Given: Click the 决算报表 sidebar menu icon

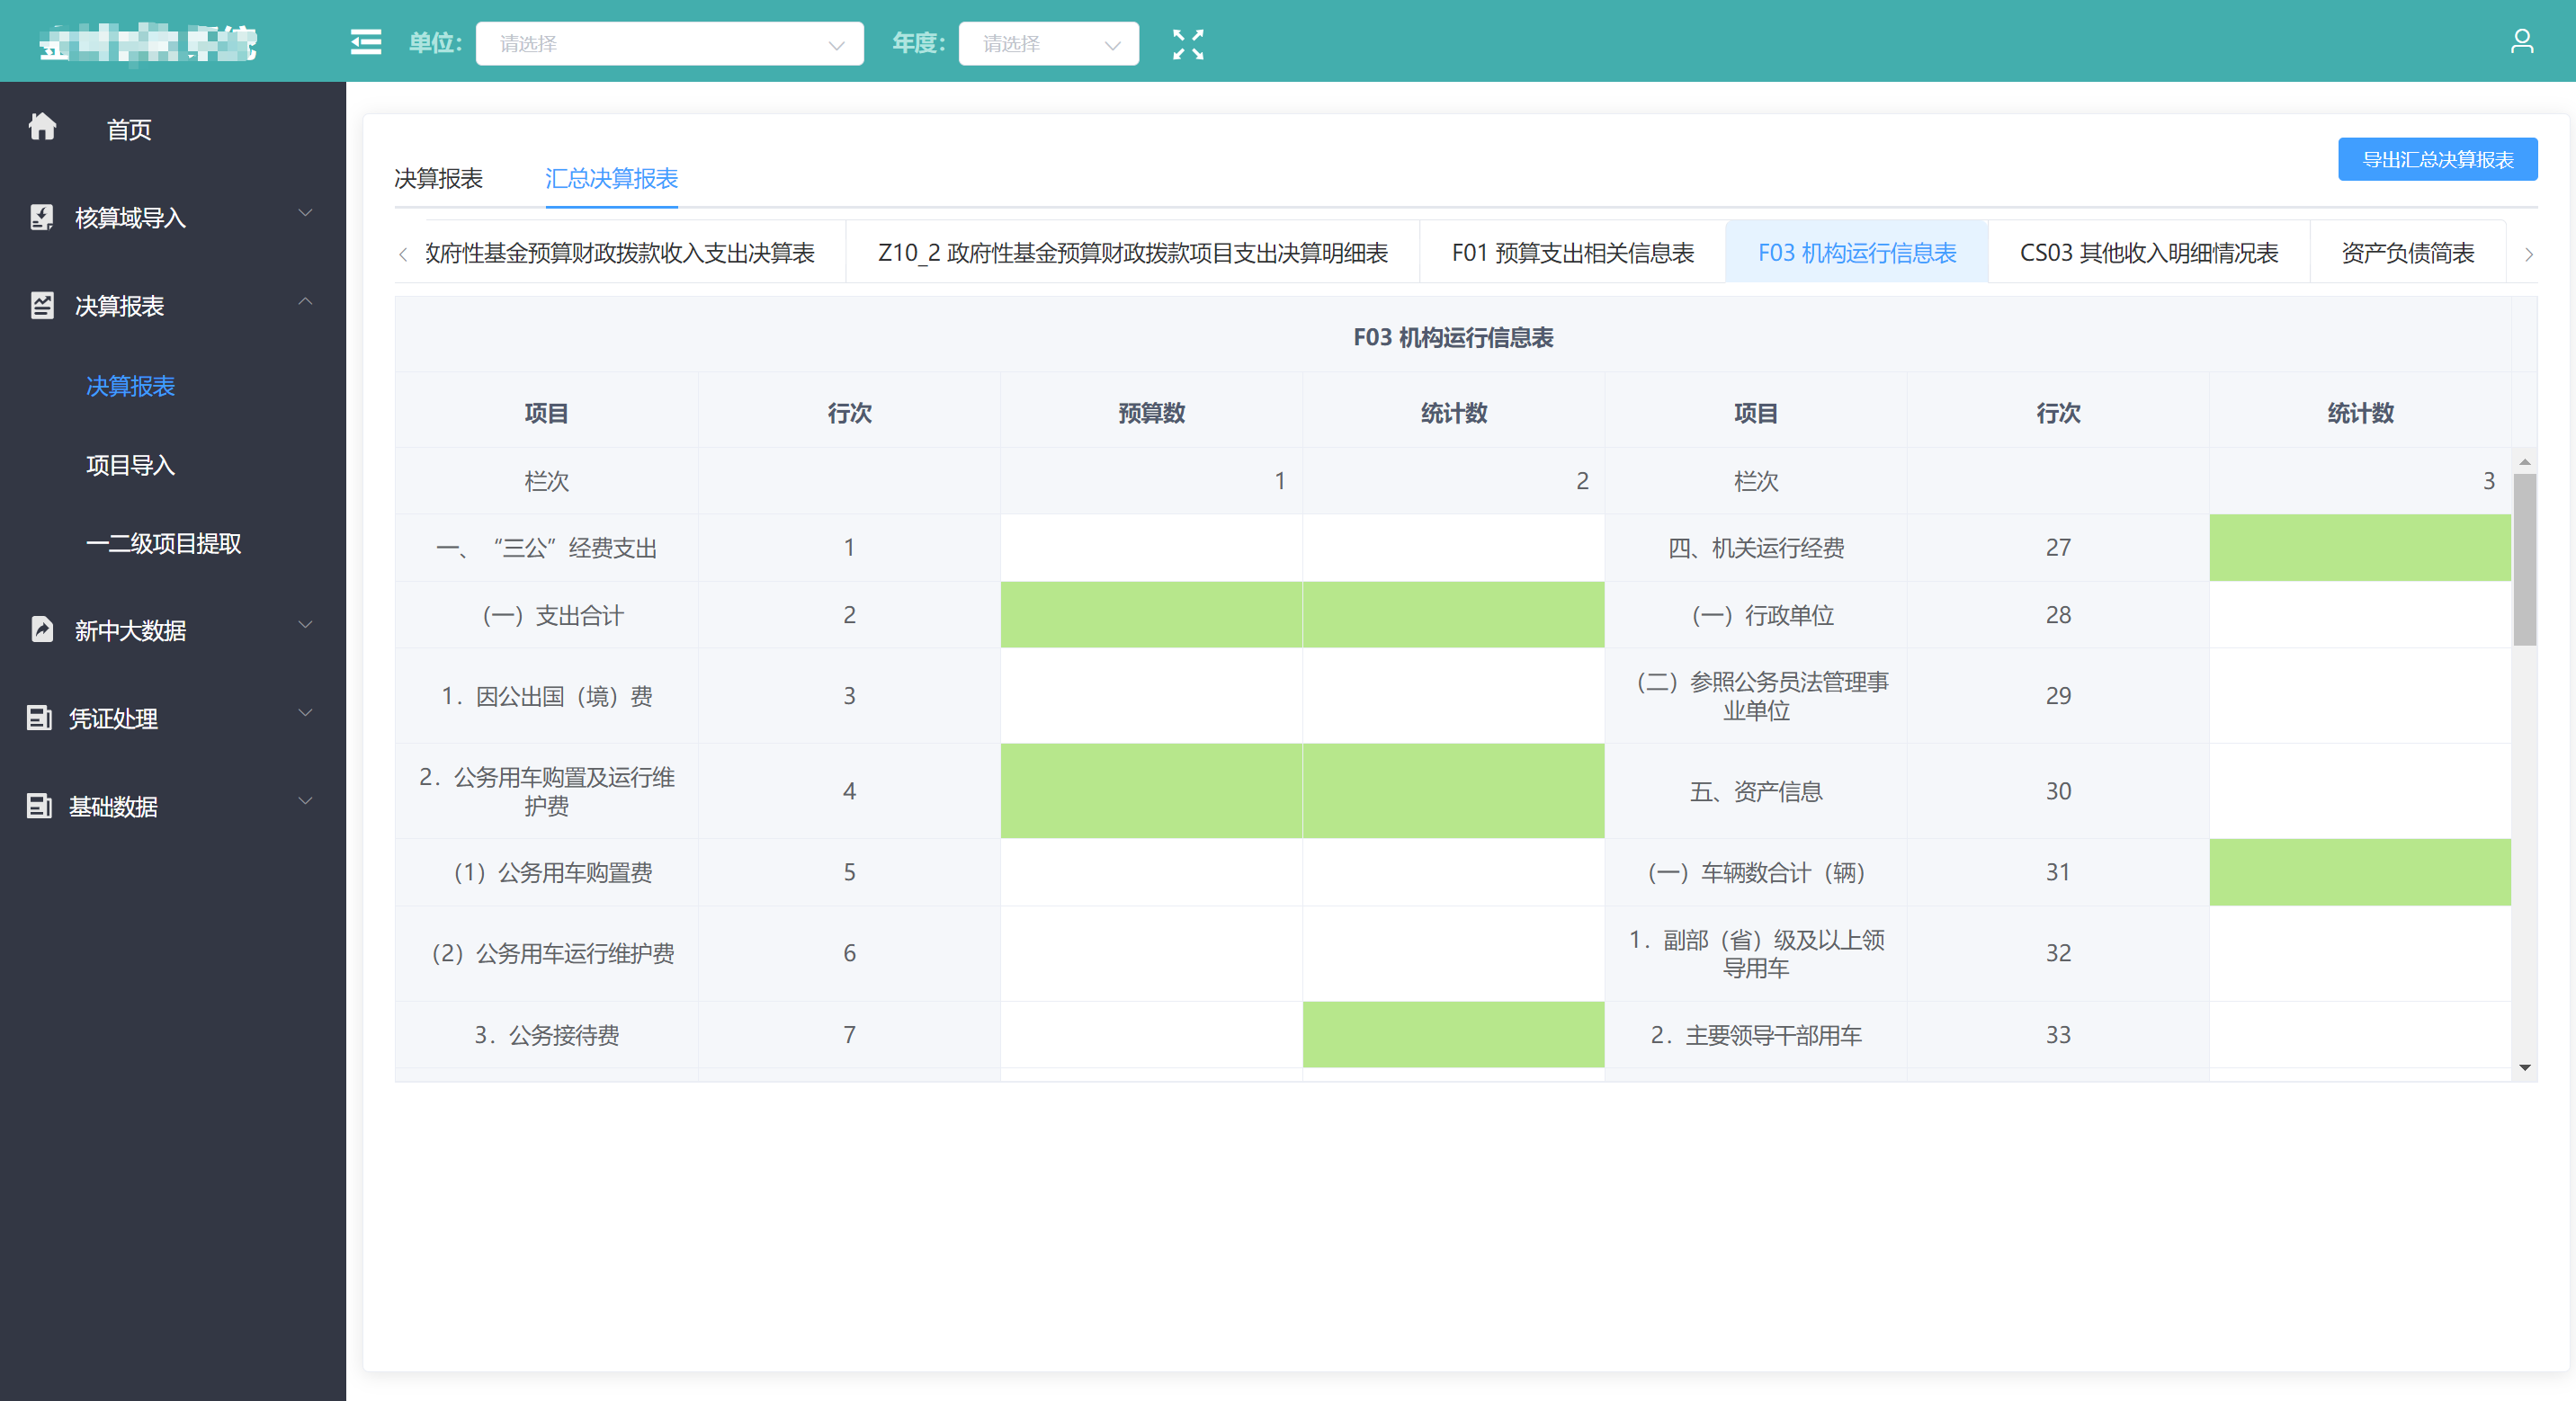Looking at the screenshot, I should (41, 305).
